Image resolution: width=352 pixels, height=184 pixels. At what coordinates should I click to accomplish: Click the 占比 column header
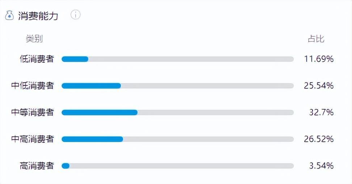316,39
